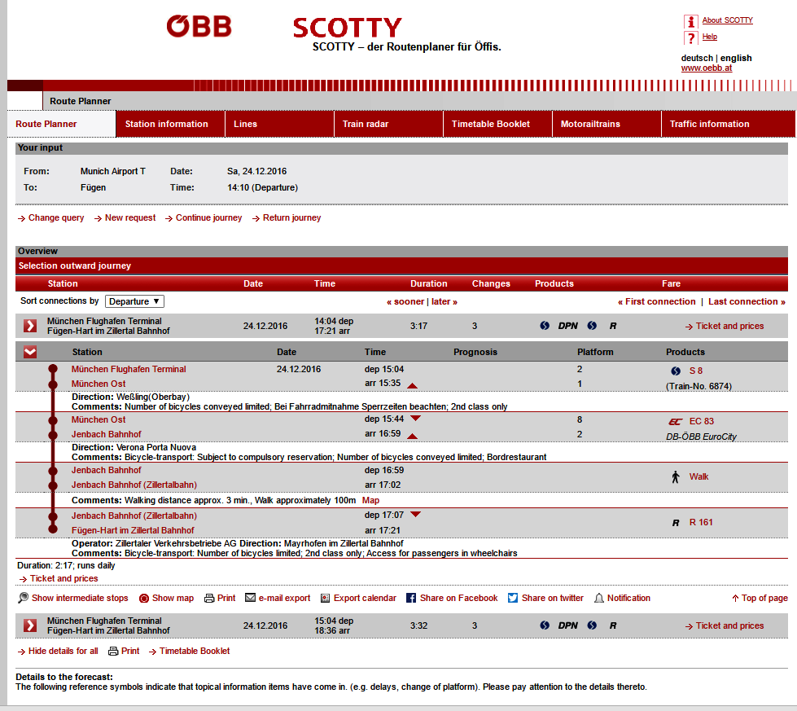Open the Train radar tab
This screenshot has height=711, width=797.
pos(388,124)
